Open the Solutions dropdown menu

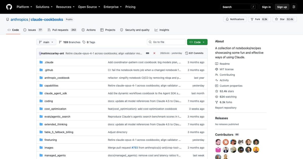pos(44,7)
